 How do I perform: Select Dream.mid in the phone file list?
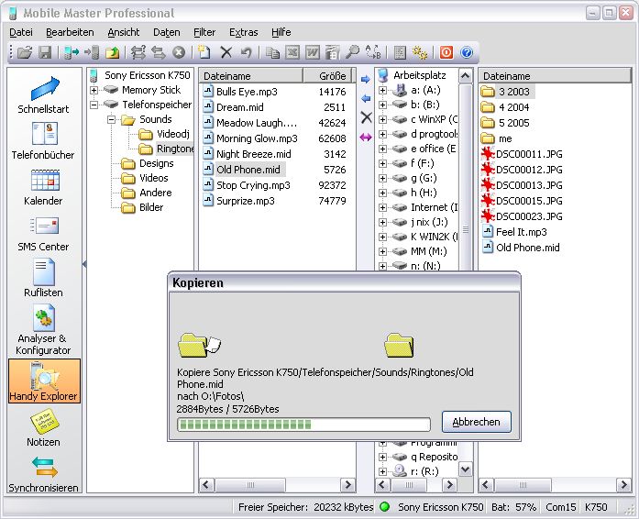[x=241, y=107]
